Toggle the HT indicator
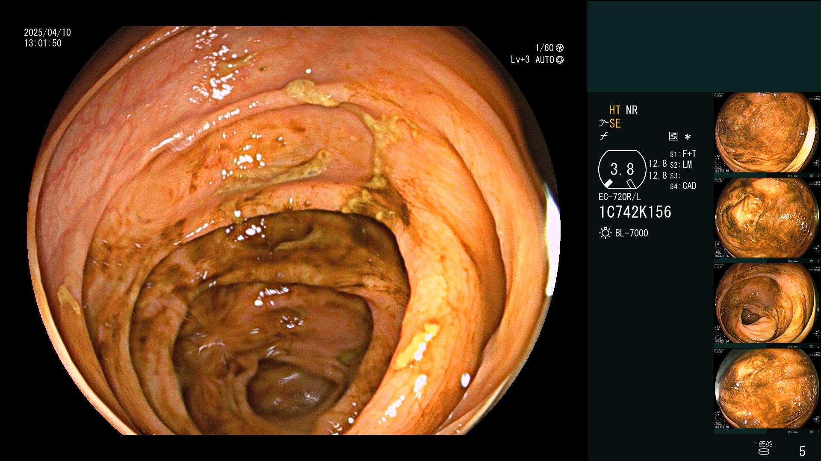The width and height of the screenshot is (821, 461). point(614,110)
